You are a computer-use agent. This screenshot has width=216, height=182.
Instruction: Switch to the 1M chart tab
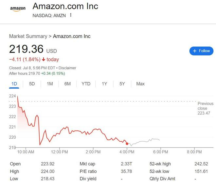coord(50,84)
